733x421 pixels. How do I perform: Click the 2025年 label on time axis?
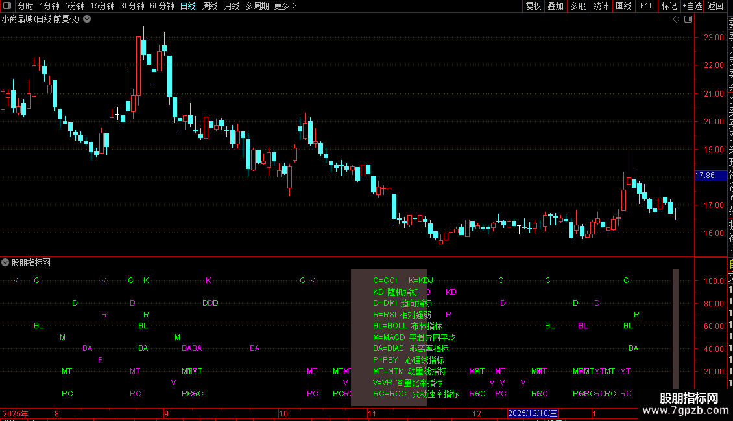coord(16,413)
